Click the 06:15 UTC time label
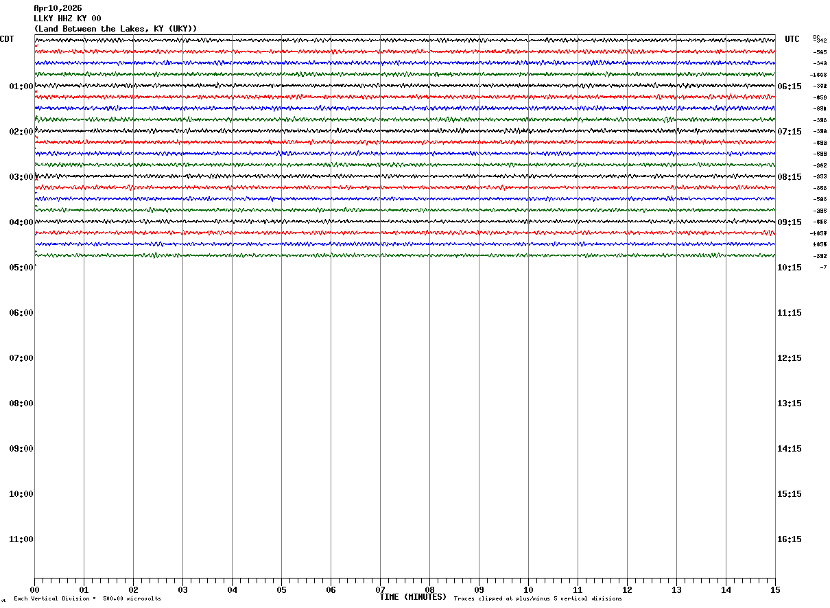 coord(790,86)
